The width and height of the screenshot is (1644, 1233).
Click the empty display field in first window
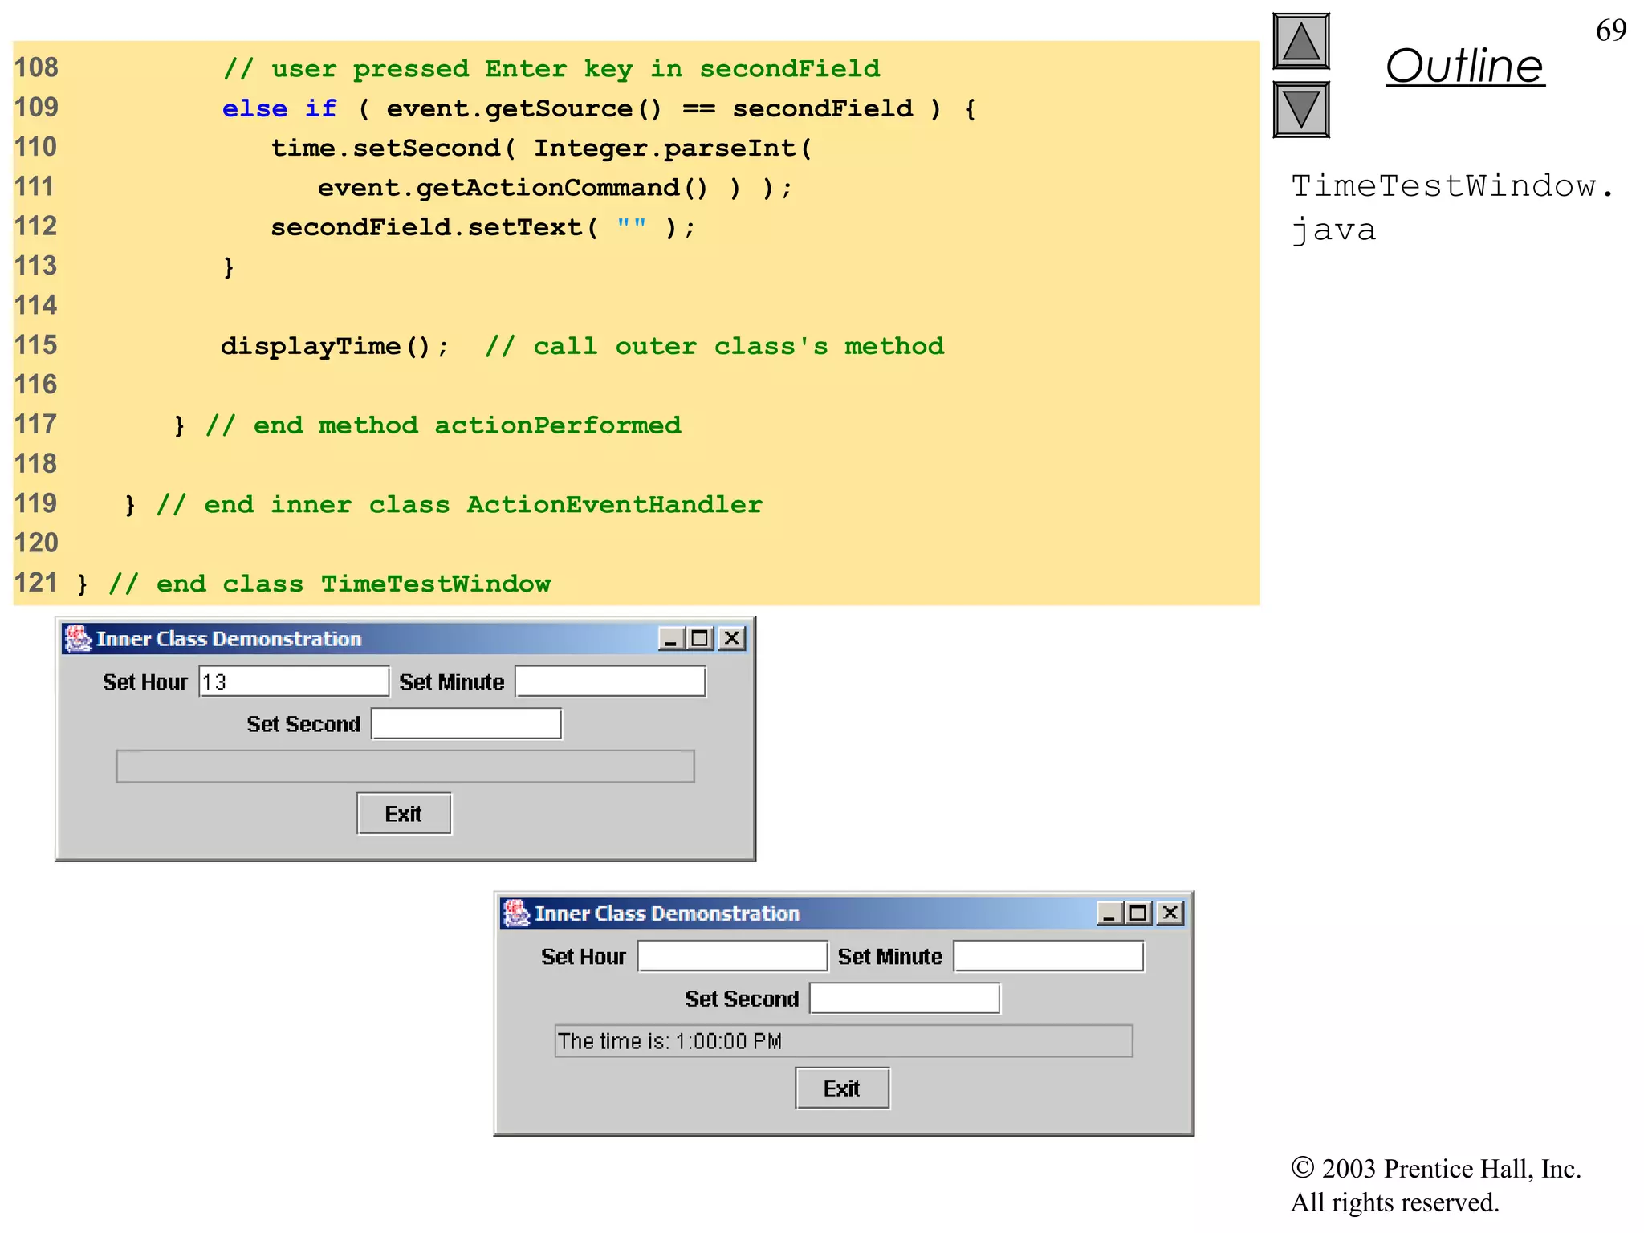[405, 766]
